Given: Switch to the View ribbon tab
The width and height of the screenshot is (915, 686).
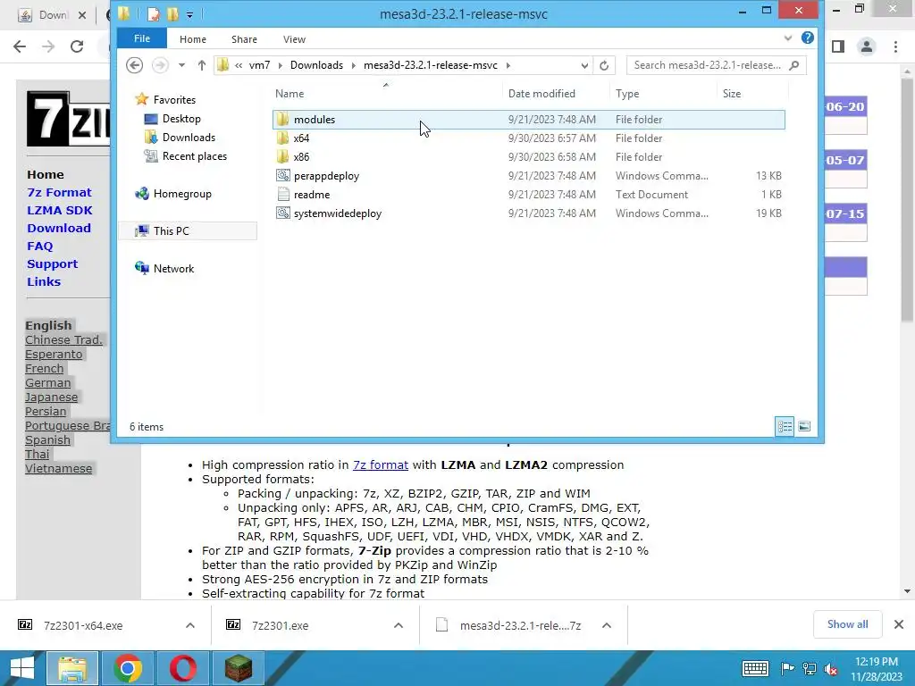Looking at the screenshot, I should [294, 39].
